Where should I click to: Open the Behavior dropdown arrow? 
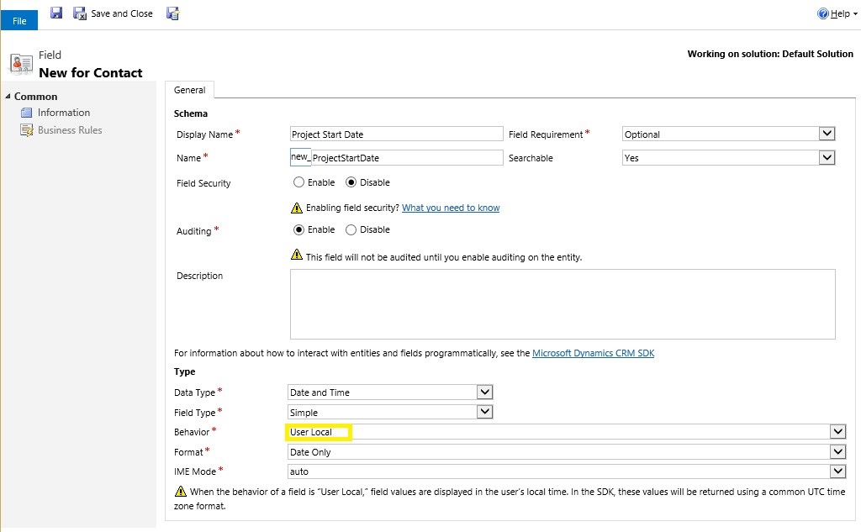837,431
